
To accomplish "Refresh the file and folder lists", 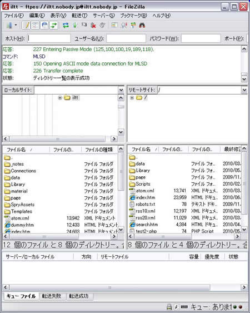I will click(66, 26).
